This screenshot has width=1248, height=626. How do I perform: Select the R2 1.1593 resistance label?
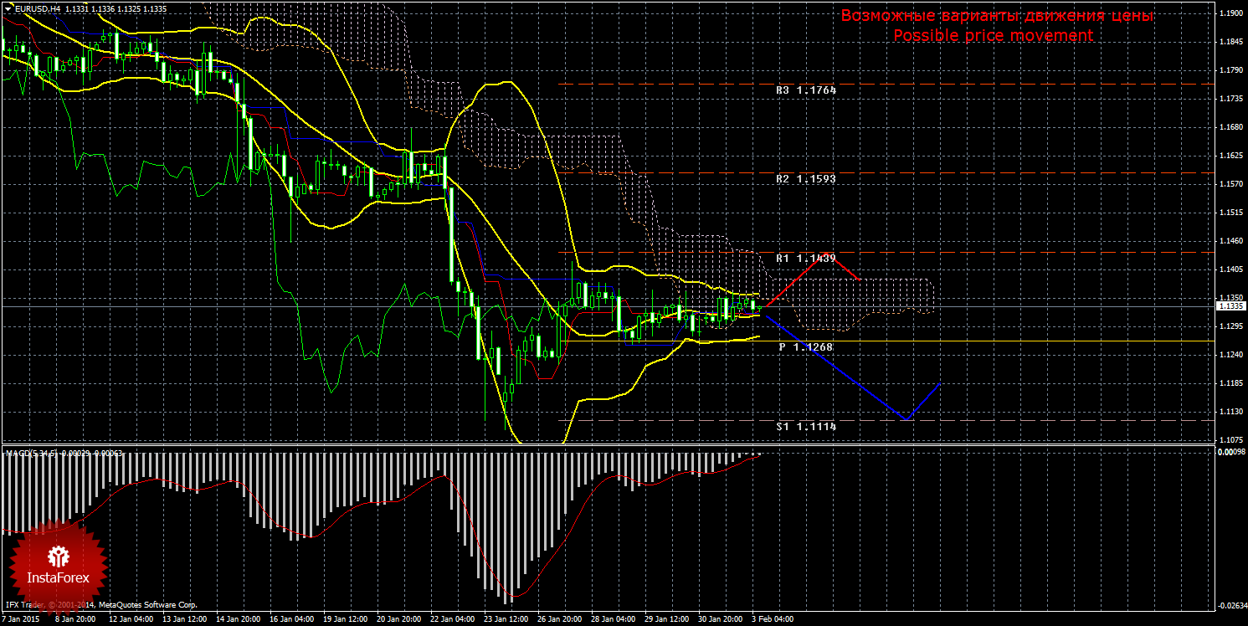click(805, 179)
